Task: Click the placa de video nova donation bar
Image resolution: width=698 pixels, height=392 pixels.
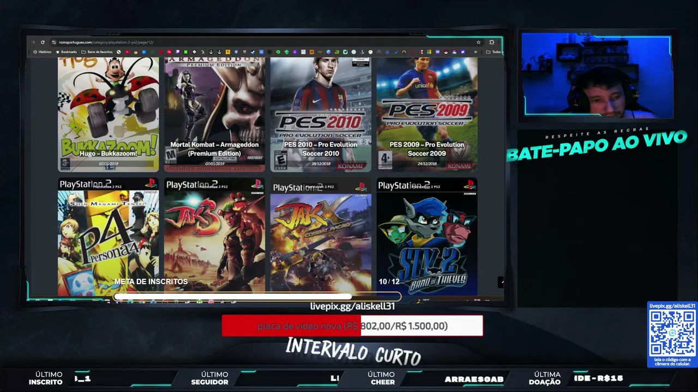Action: (352, 326)
